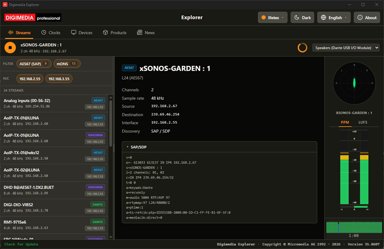Image resolution: width=384 pixels, height=249 pixels.
Task: Click the a=rtpmap:97 L24/48000/2 line
Action: coord(148,202)
